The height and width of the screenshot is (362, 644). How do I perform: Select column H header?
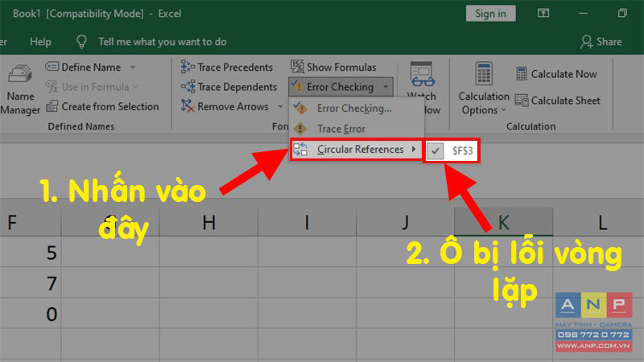point(208,222)
